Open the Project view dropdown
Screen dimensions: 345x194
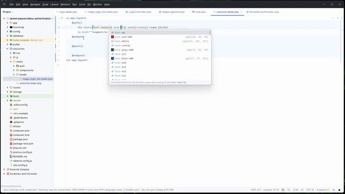8,12
